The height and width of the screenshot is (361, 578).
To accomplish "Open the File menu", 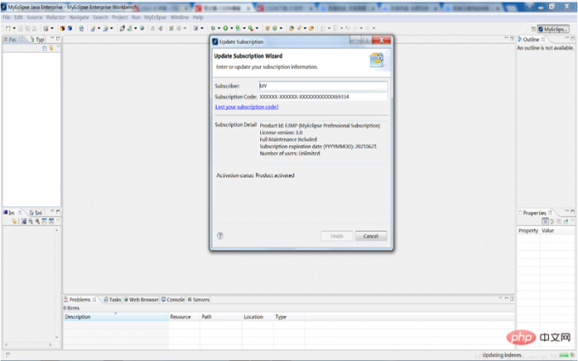I will (x=6, y=17).
